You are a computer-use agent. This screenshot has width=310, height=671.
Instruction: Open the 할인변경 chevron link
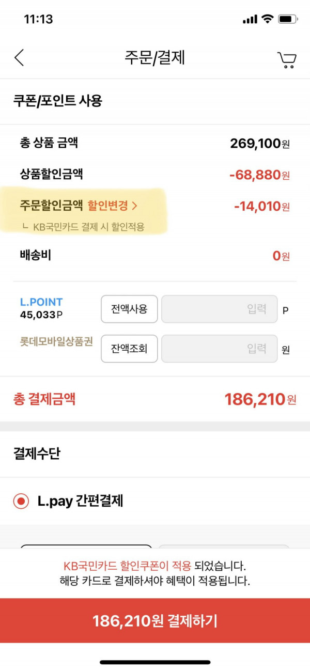(112, 206)
